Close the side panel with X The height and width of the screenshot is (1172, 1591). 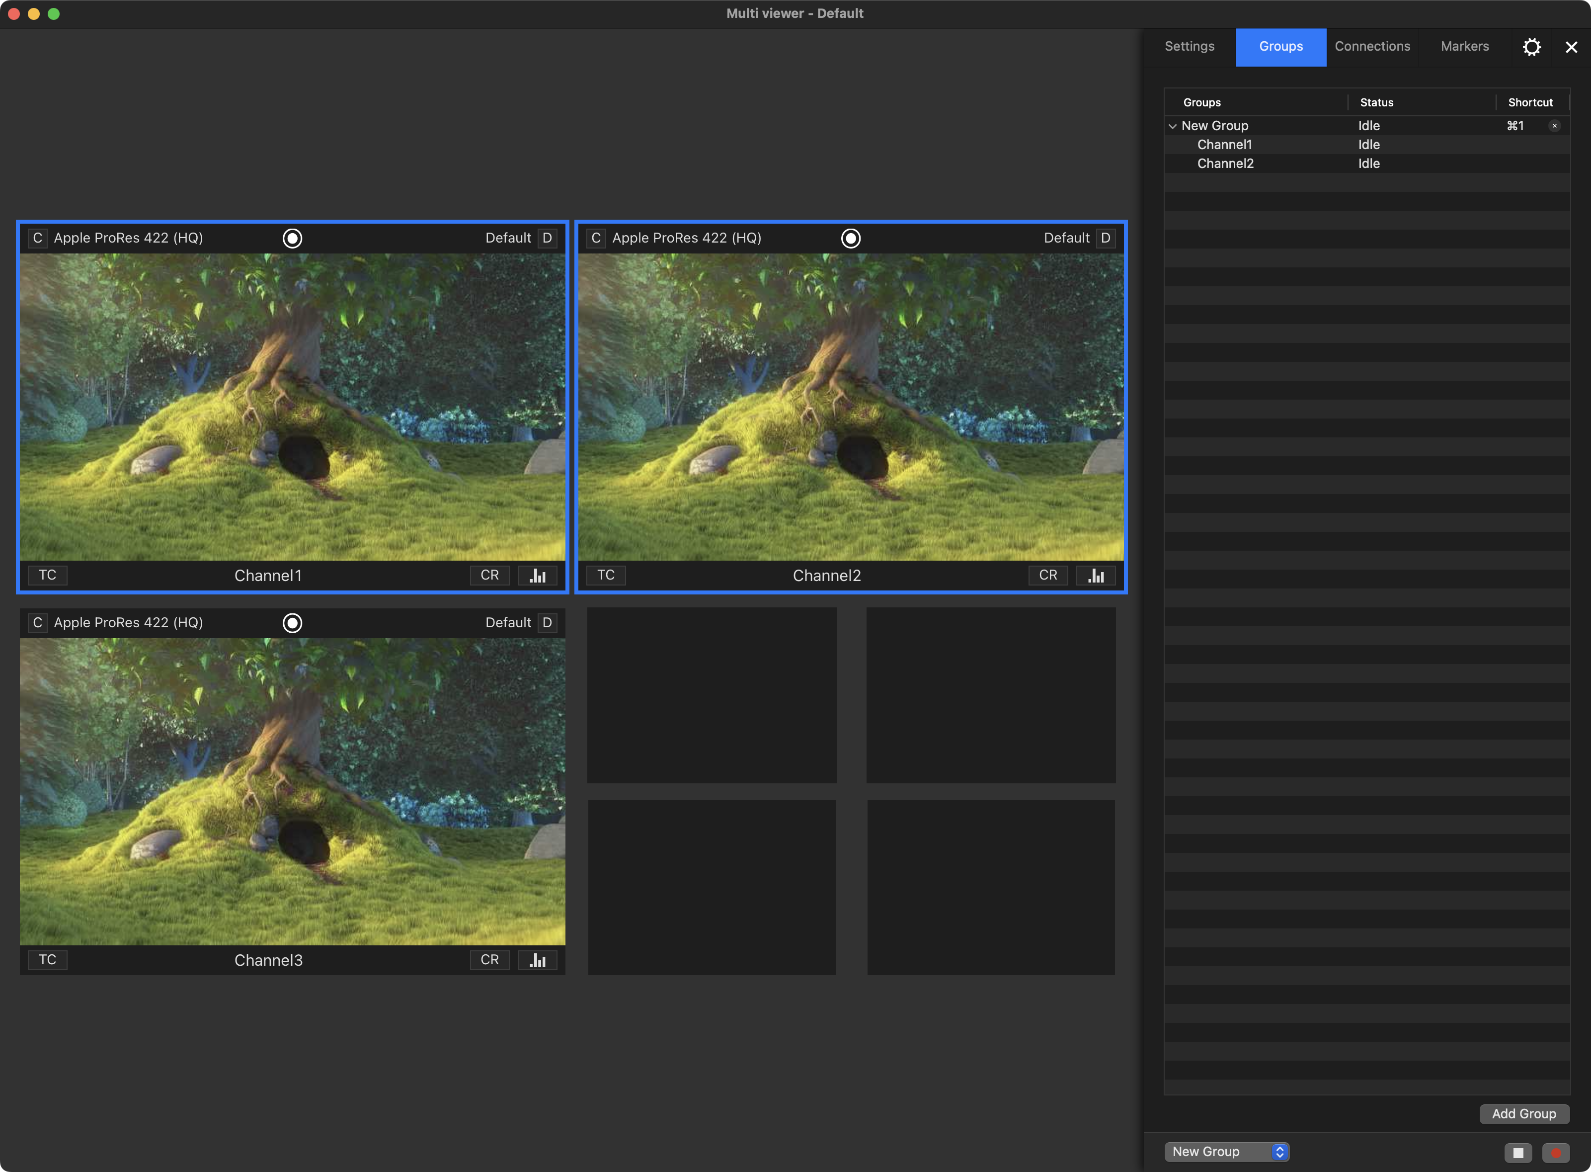(x=1571, y=47)
